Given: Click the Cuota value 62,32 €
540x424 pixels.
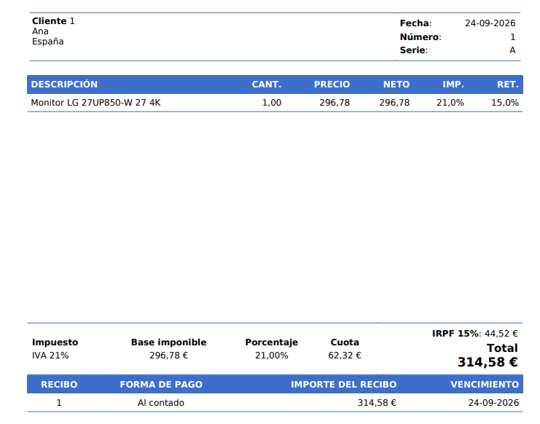Looking at the screenshot, I should pos(345,356).
